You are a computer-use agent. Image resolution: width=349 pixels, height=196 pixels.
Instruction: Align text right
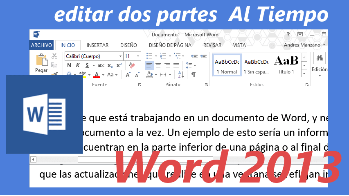(167, 65)
